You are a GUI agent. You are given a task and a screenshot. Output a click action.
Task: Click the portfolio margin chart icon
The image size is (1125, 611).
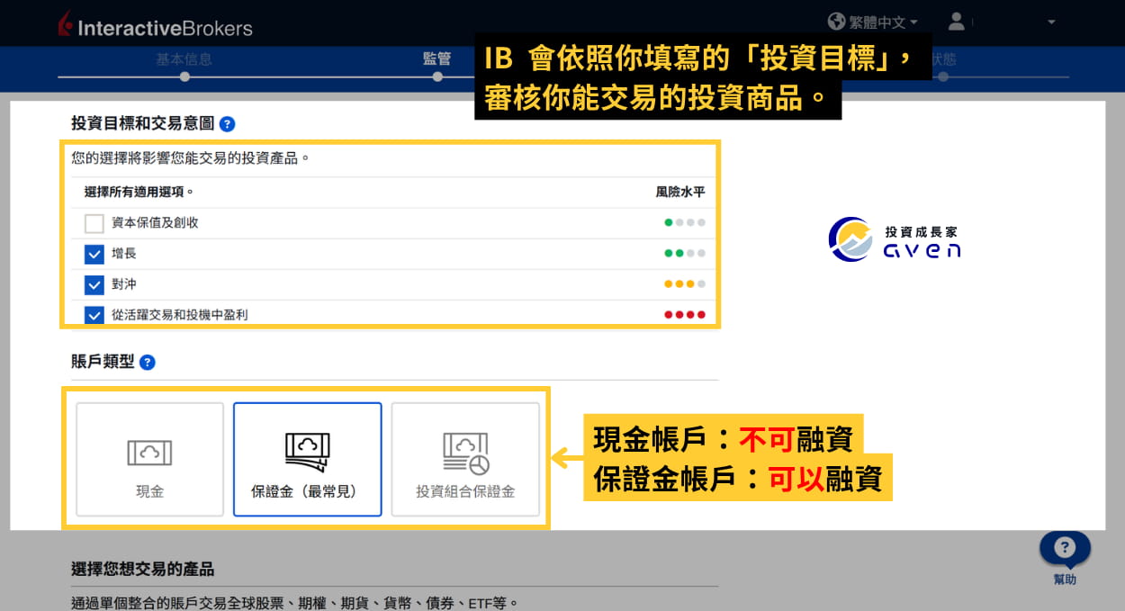[x=465, y=453]
